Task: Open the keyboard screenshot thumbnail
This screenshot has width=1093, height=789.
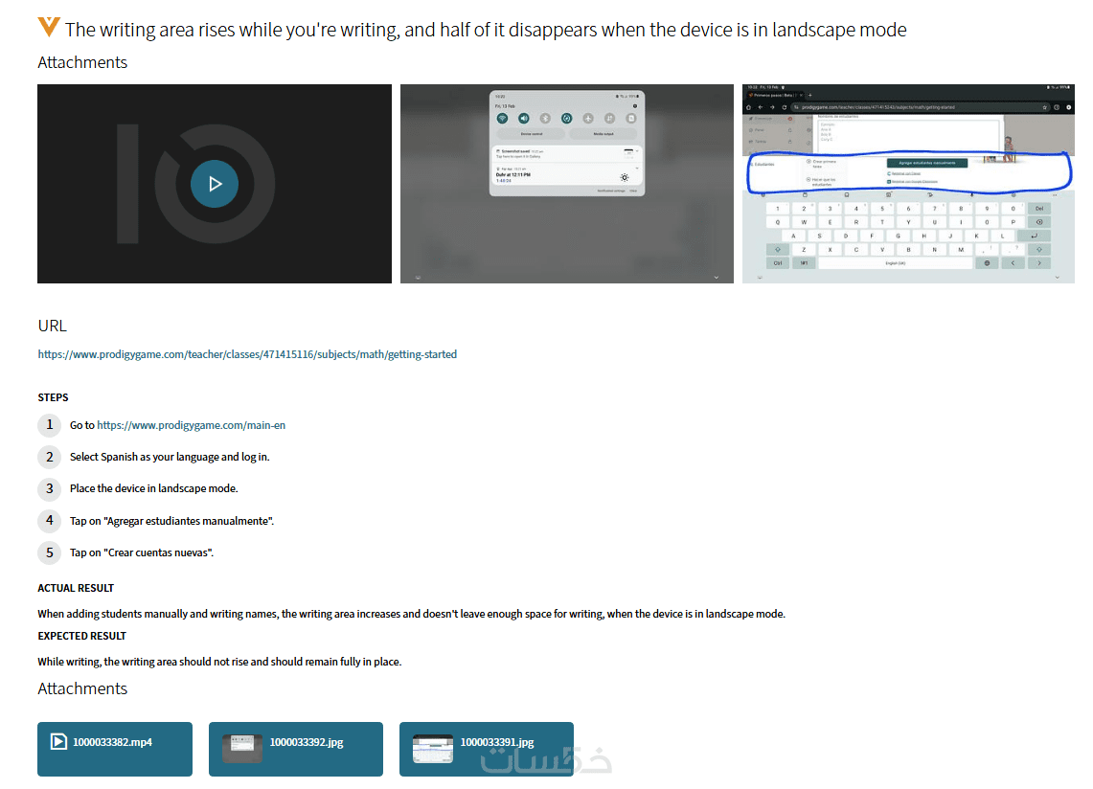Action: tap(908, 184)
